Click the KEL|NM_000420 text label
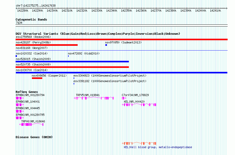Screen dimensions: 235x155 point(134,102)
